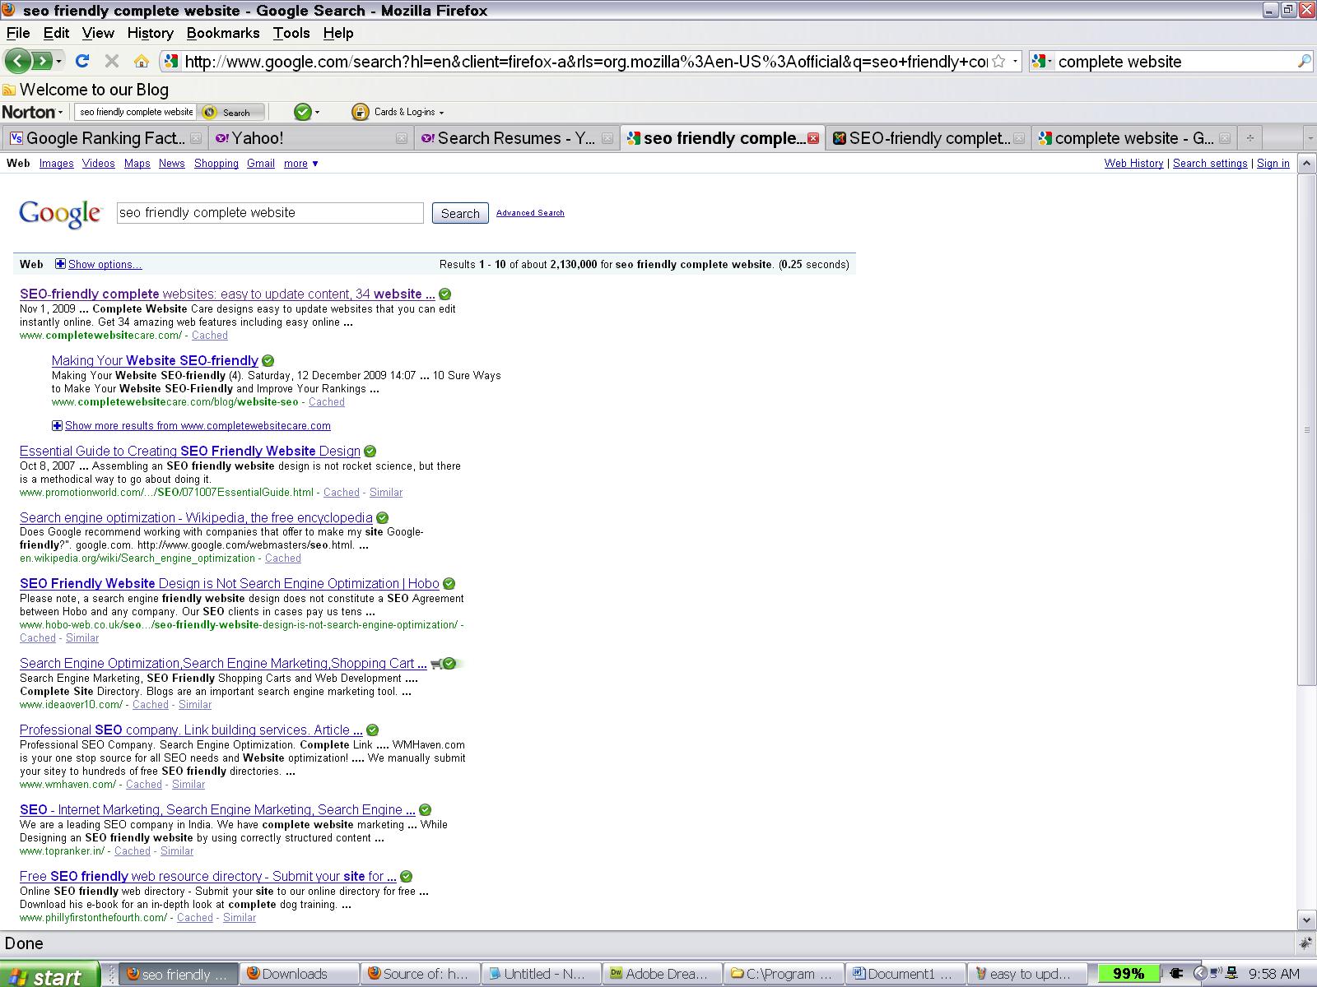Check Norton safe badge next to Wikipedia result
Screen dimensions: 1317x987
tap(382, 518)
